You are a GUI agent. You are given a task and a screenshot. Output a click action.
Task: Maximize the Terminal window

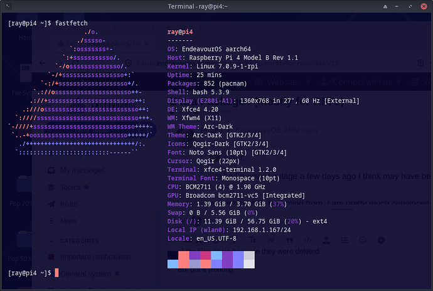tap(410, 6)
